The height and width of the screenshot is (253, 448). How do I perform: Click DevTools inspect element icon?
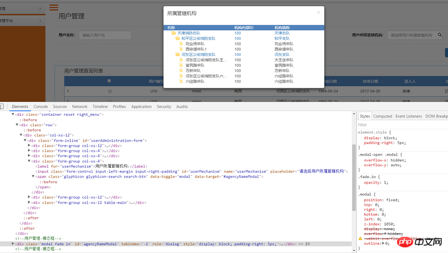click(x=2, y=106)
